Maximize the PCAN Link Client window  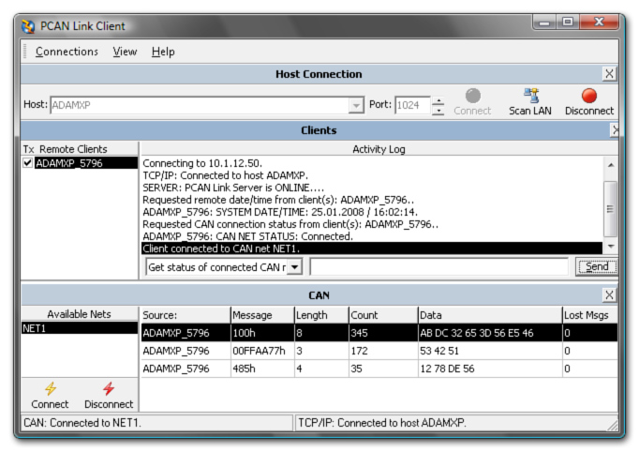coord(568,23)
